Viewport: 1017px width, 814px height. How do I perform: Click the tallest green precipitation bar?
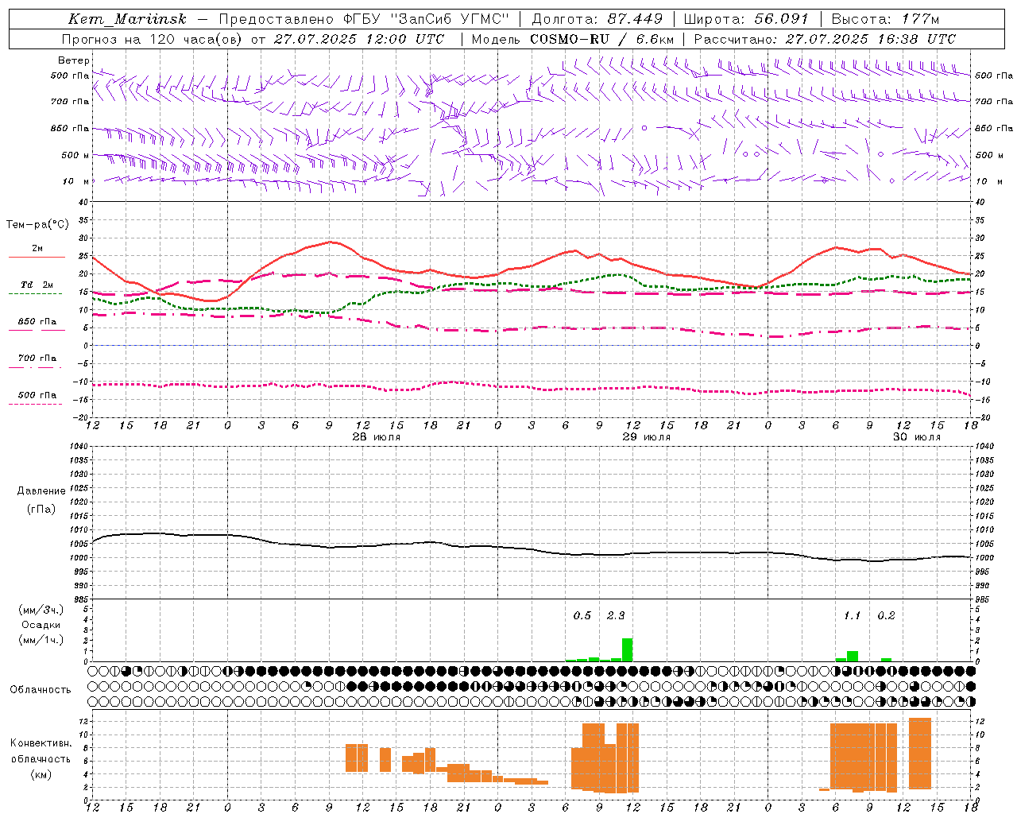click(x=627, y=649)
